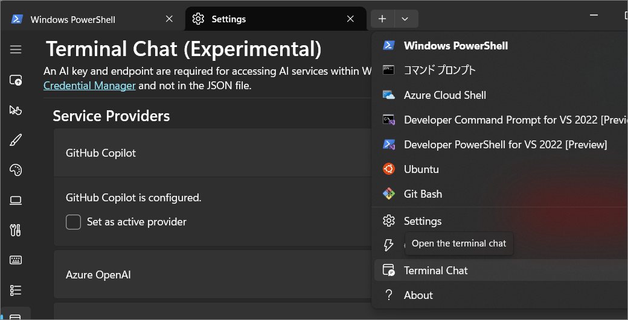
Task: Open Color schemes palette icon
Action: [x=16, y=171]
